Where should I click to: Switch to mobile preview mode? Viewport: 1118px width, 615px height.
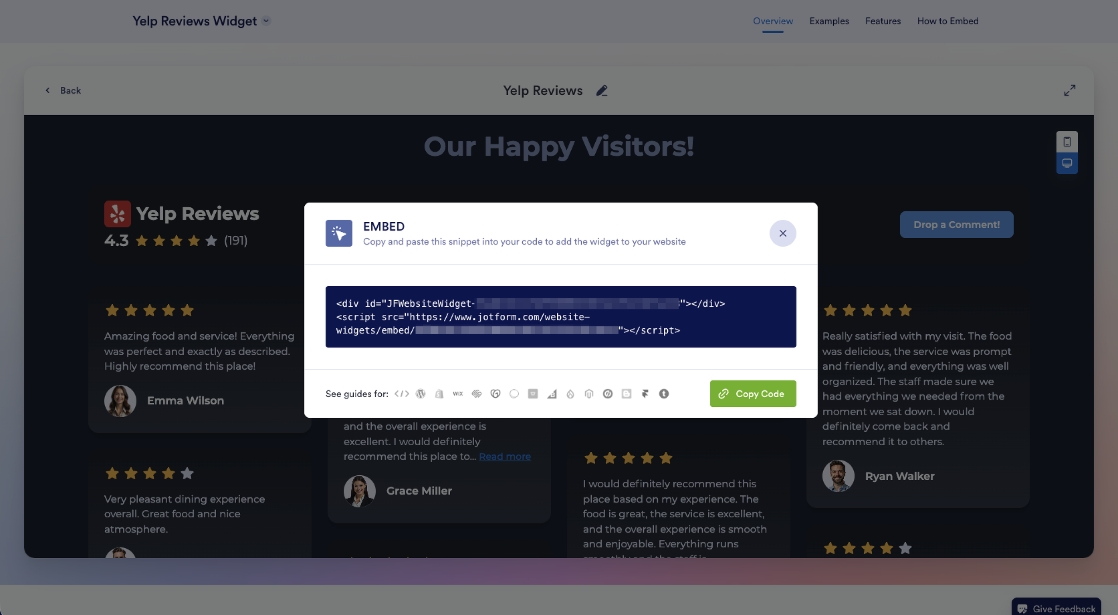[x=1067, y=142]
